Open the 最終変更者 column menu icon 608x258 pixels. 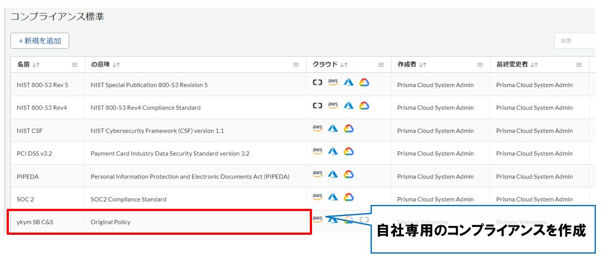tap(579, 65)
